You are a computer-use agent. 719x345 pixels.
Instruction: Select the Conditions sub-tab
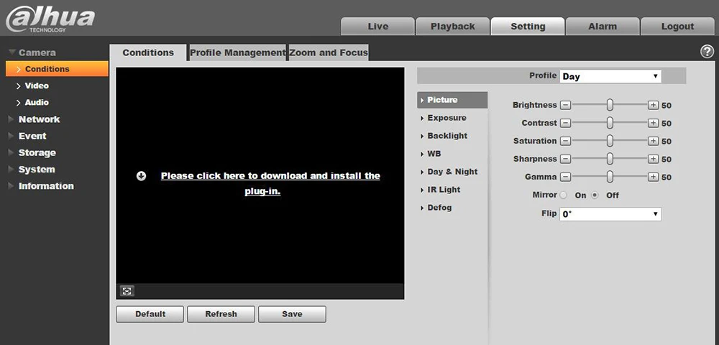[148, 52]
